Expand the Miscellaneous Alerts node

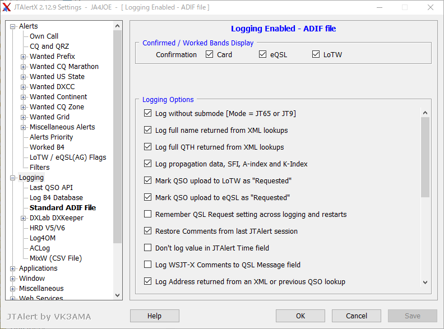coord(23,127)
